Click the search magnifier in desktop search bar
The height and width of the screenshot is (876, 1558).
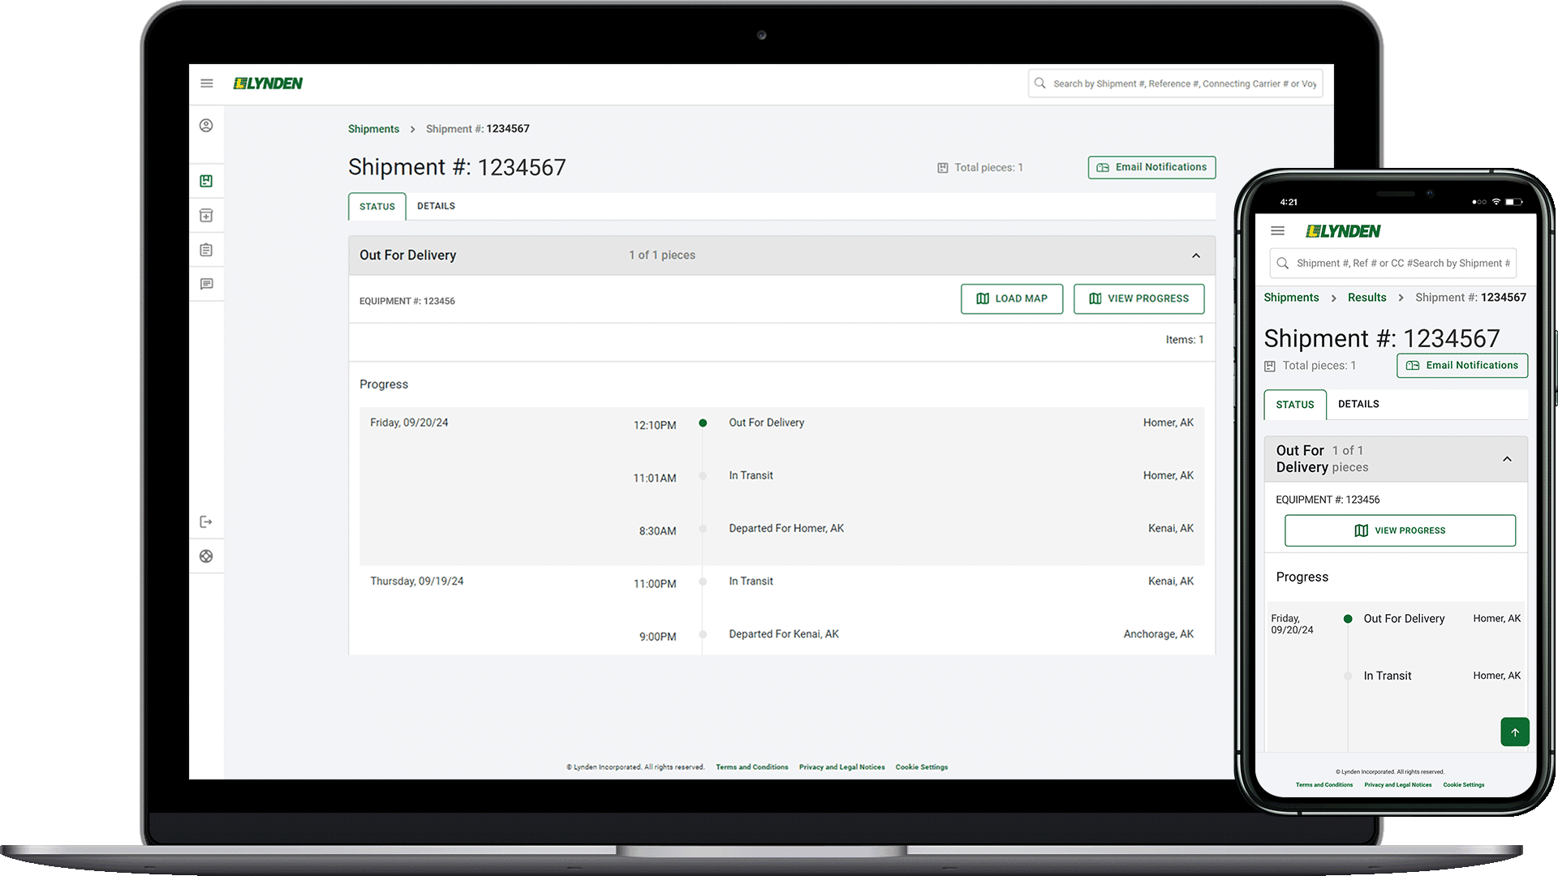pos(1040,83)
